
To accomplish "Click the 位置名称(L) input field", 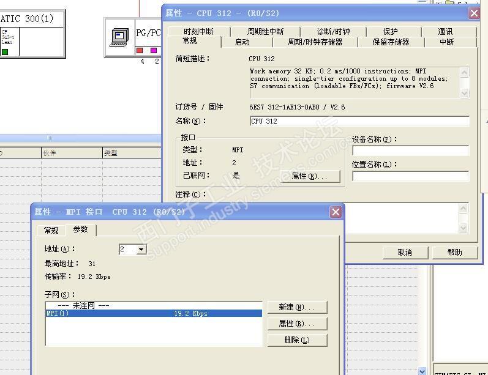I will [410, 176].
